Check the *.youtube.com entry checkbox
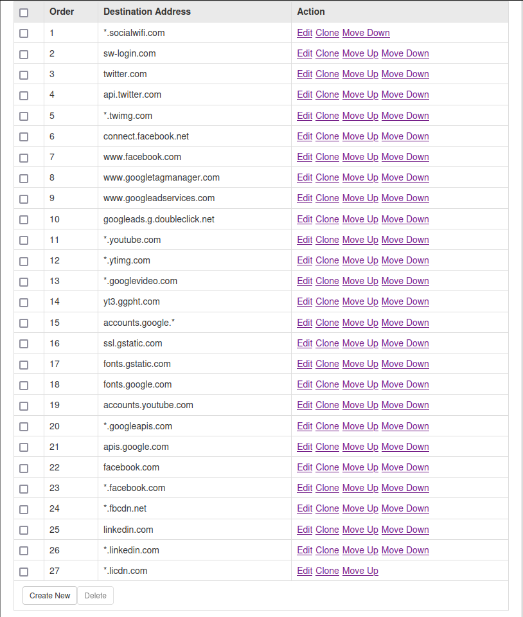523x617 pixels. click(24, 240)
